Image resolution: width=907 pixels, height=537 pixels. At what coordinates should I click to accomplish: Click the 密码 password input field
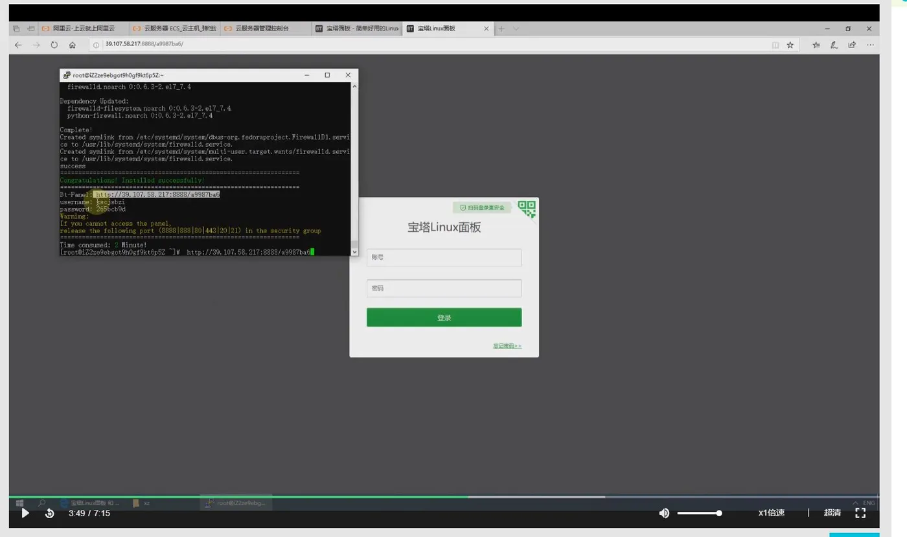click(x=444, y=288)
